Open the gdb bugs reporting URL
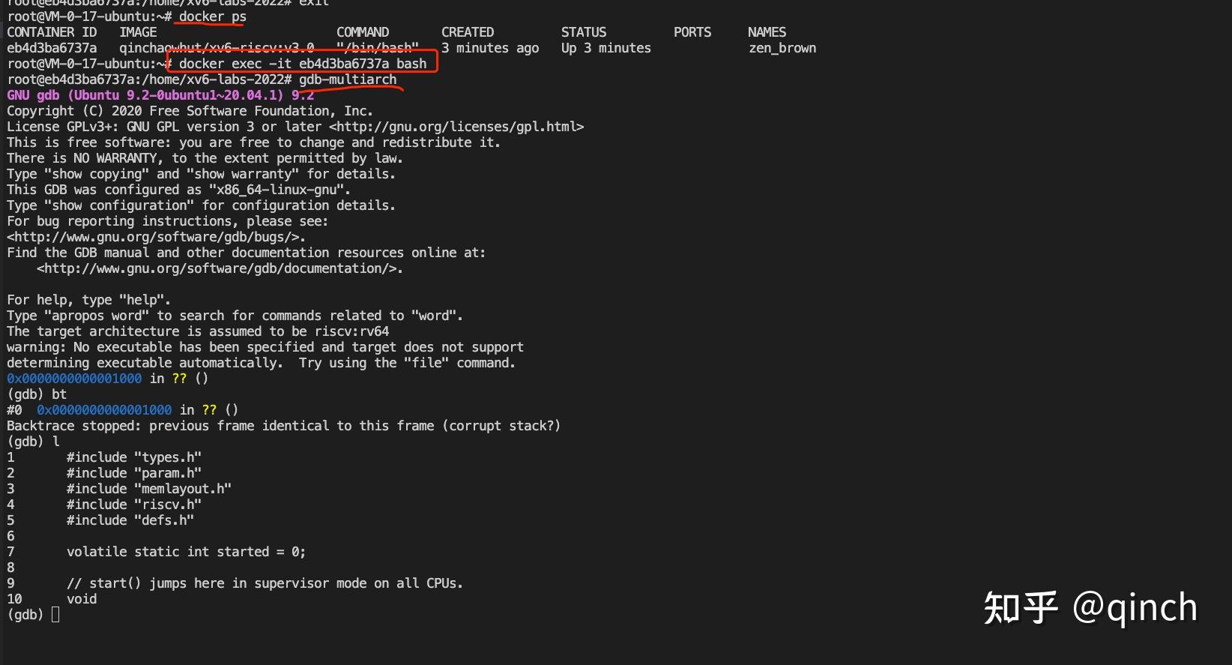Screen dimensions: 1232x665 (x=156, y=237)
